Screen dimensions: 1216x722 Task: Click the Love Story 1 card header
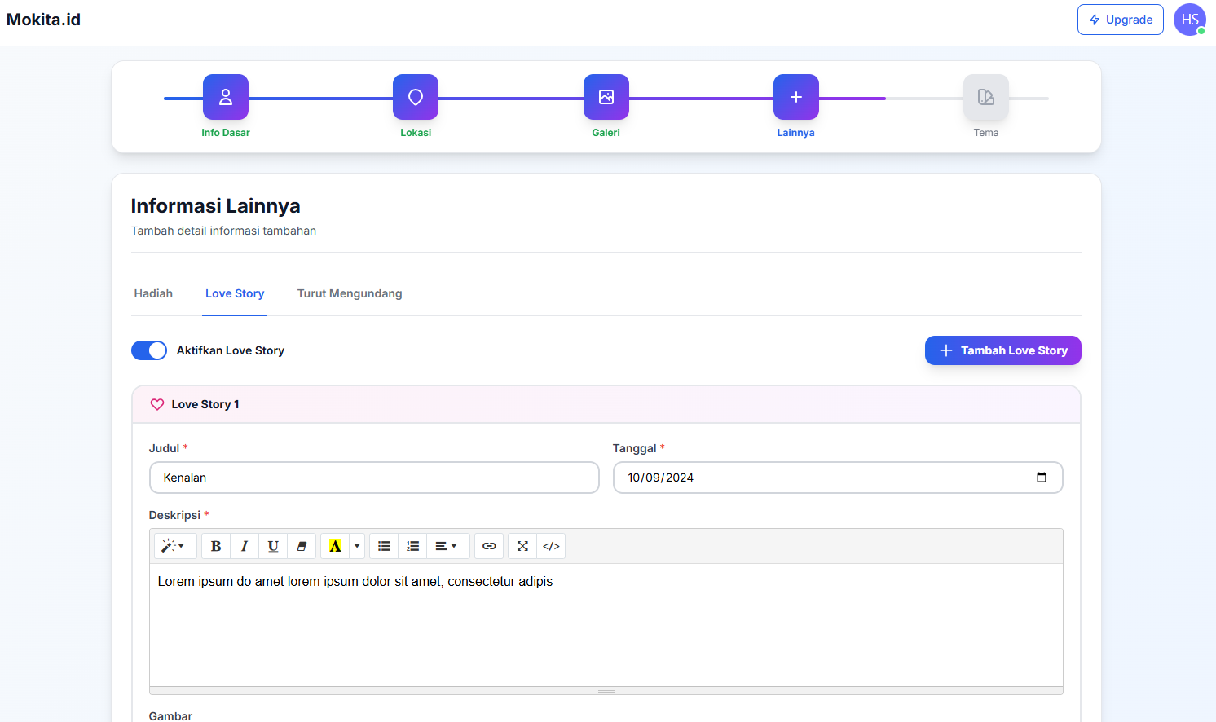(606, 404)
